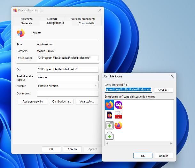Choose the window with green plus icon
195x168 pixels.
click(x=109, y=126)
